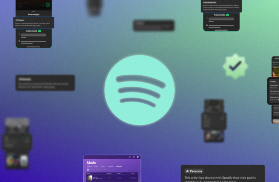
Task: Open Learn more link in Likely AI Persona card
Action: [222, 9]
